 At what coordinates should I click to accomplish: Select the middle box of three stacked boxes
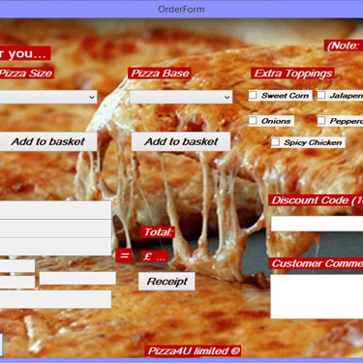55,228
